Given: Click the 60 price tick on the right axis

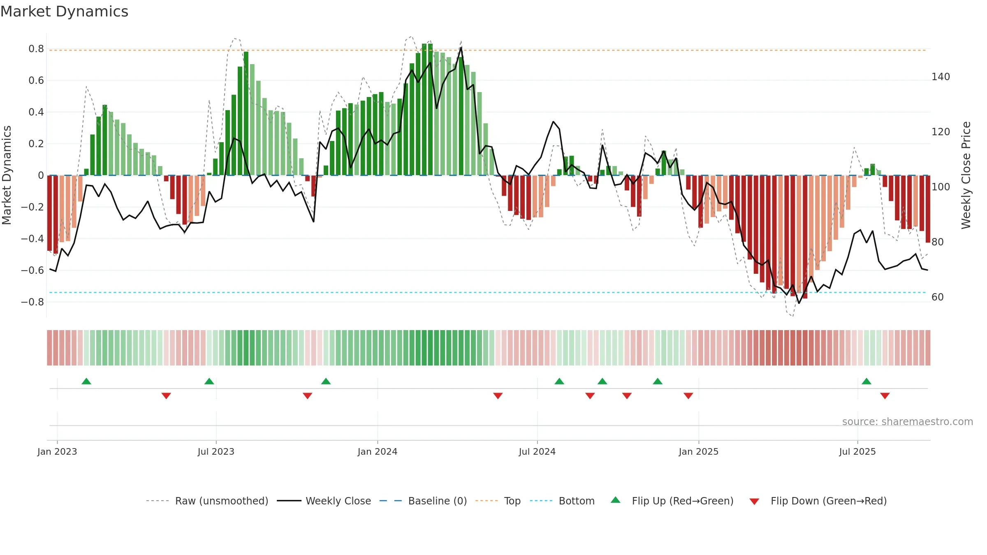Looking at the screenshot, I should (938, 297).
